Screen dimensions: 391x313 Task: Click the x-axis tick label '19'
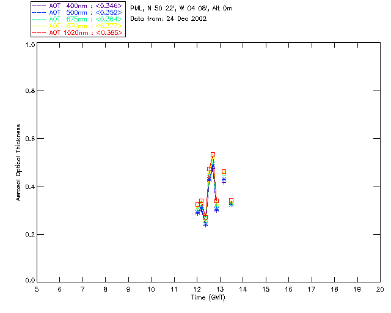tap(357, 289)
